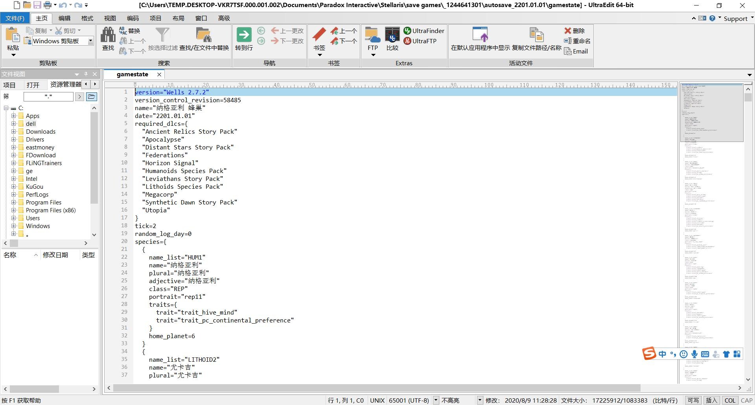Screen dimensions: 755x405
Task: Click Copy File Path/Name icon
Action: 536,35
